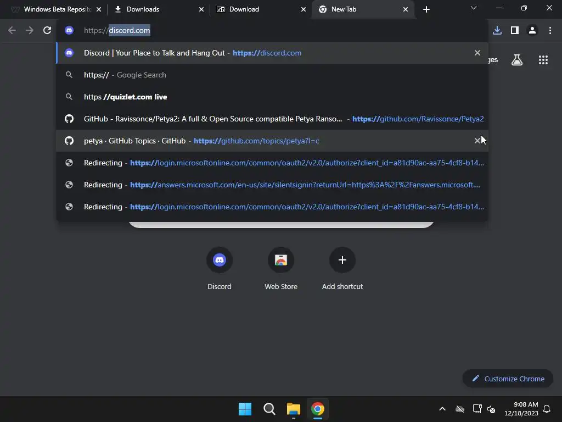Click the muted volume tray icon
562x422 pixels.
point(491,409)
